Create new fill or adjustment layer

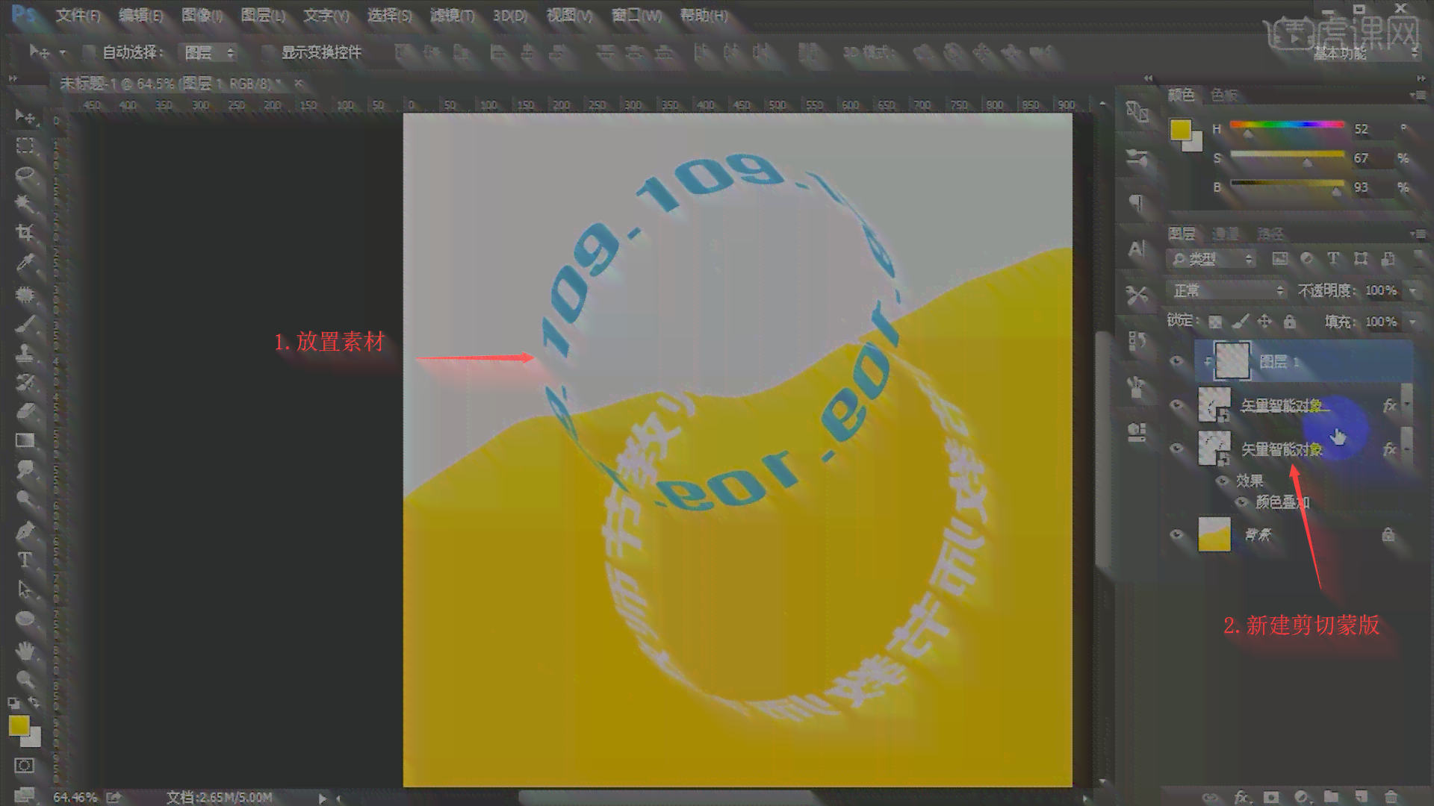(x=1301, y=797)
